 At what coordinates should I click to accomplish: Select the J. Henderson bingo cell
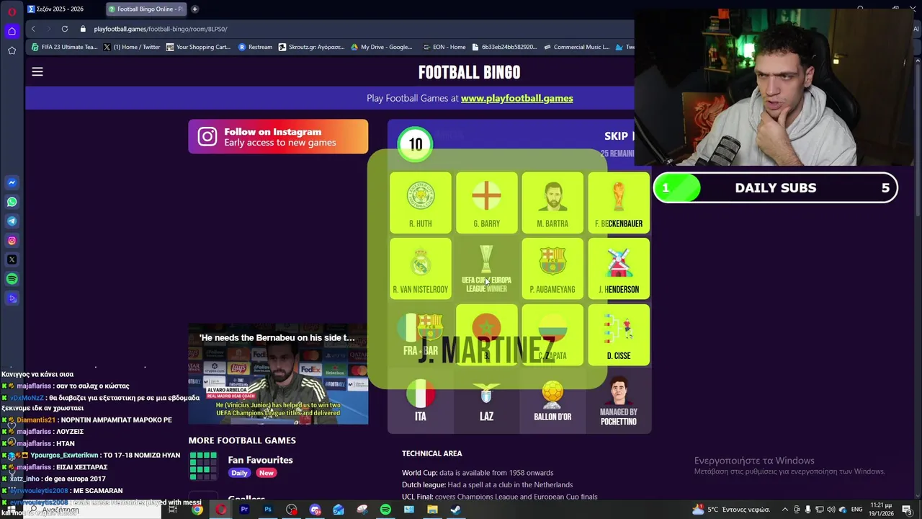click(619, 269)
